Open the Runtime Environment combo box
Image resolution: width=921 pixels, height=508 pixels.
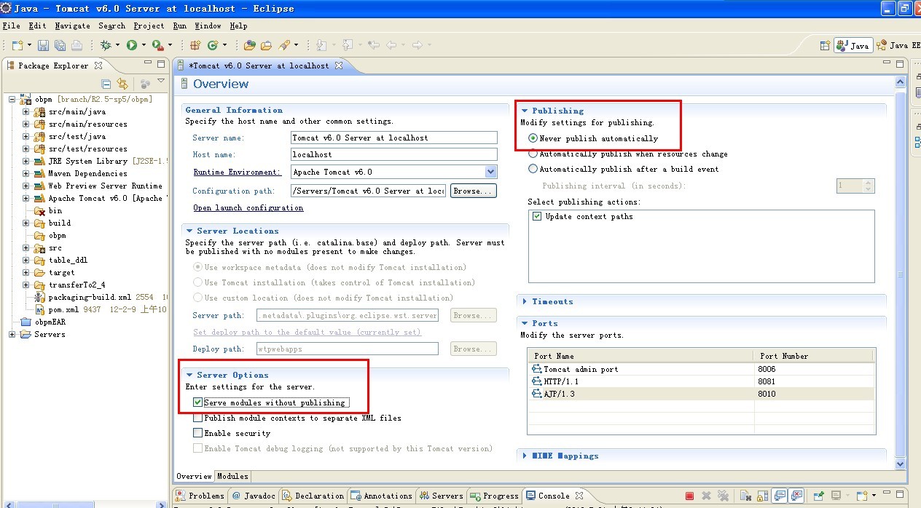(x=490, y=172)
